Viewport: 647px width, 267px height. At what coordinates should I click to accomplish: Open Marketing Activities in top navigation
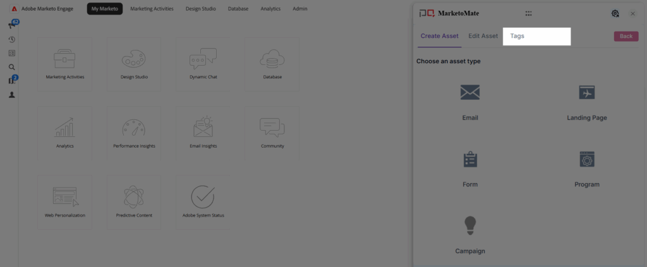click(152, 9)
